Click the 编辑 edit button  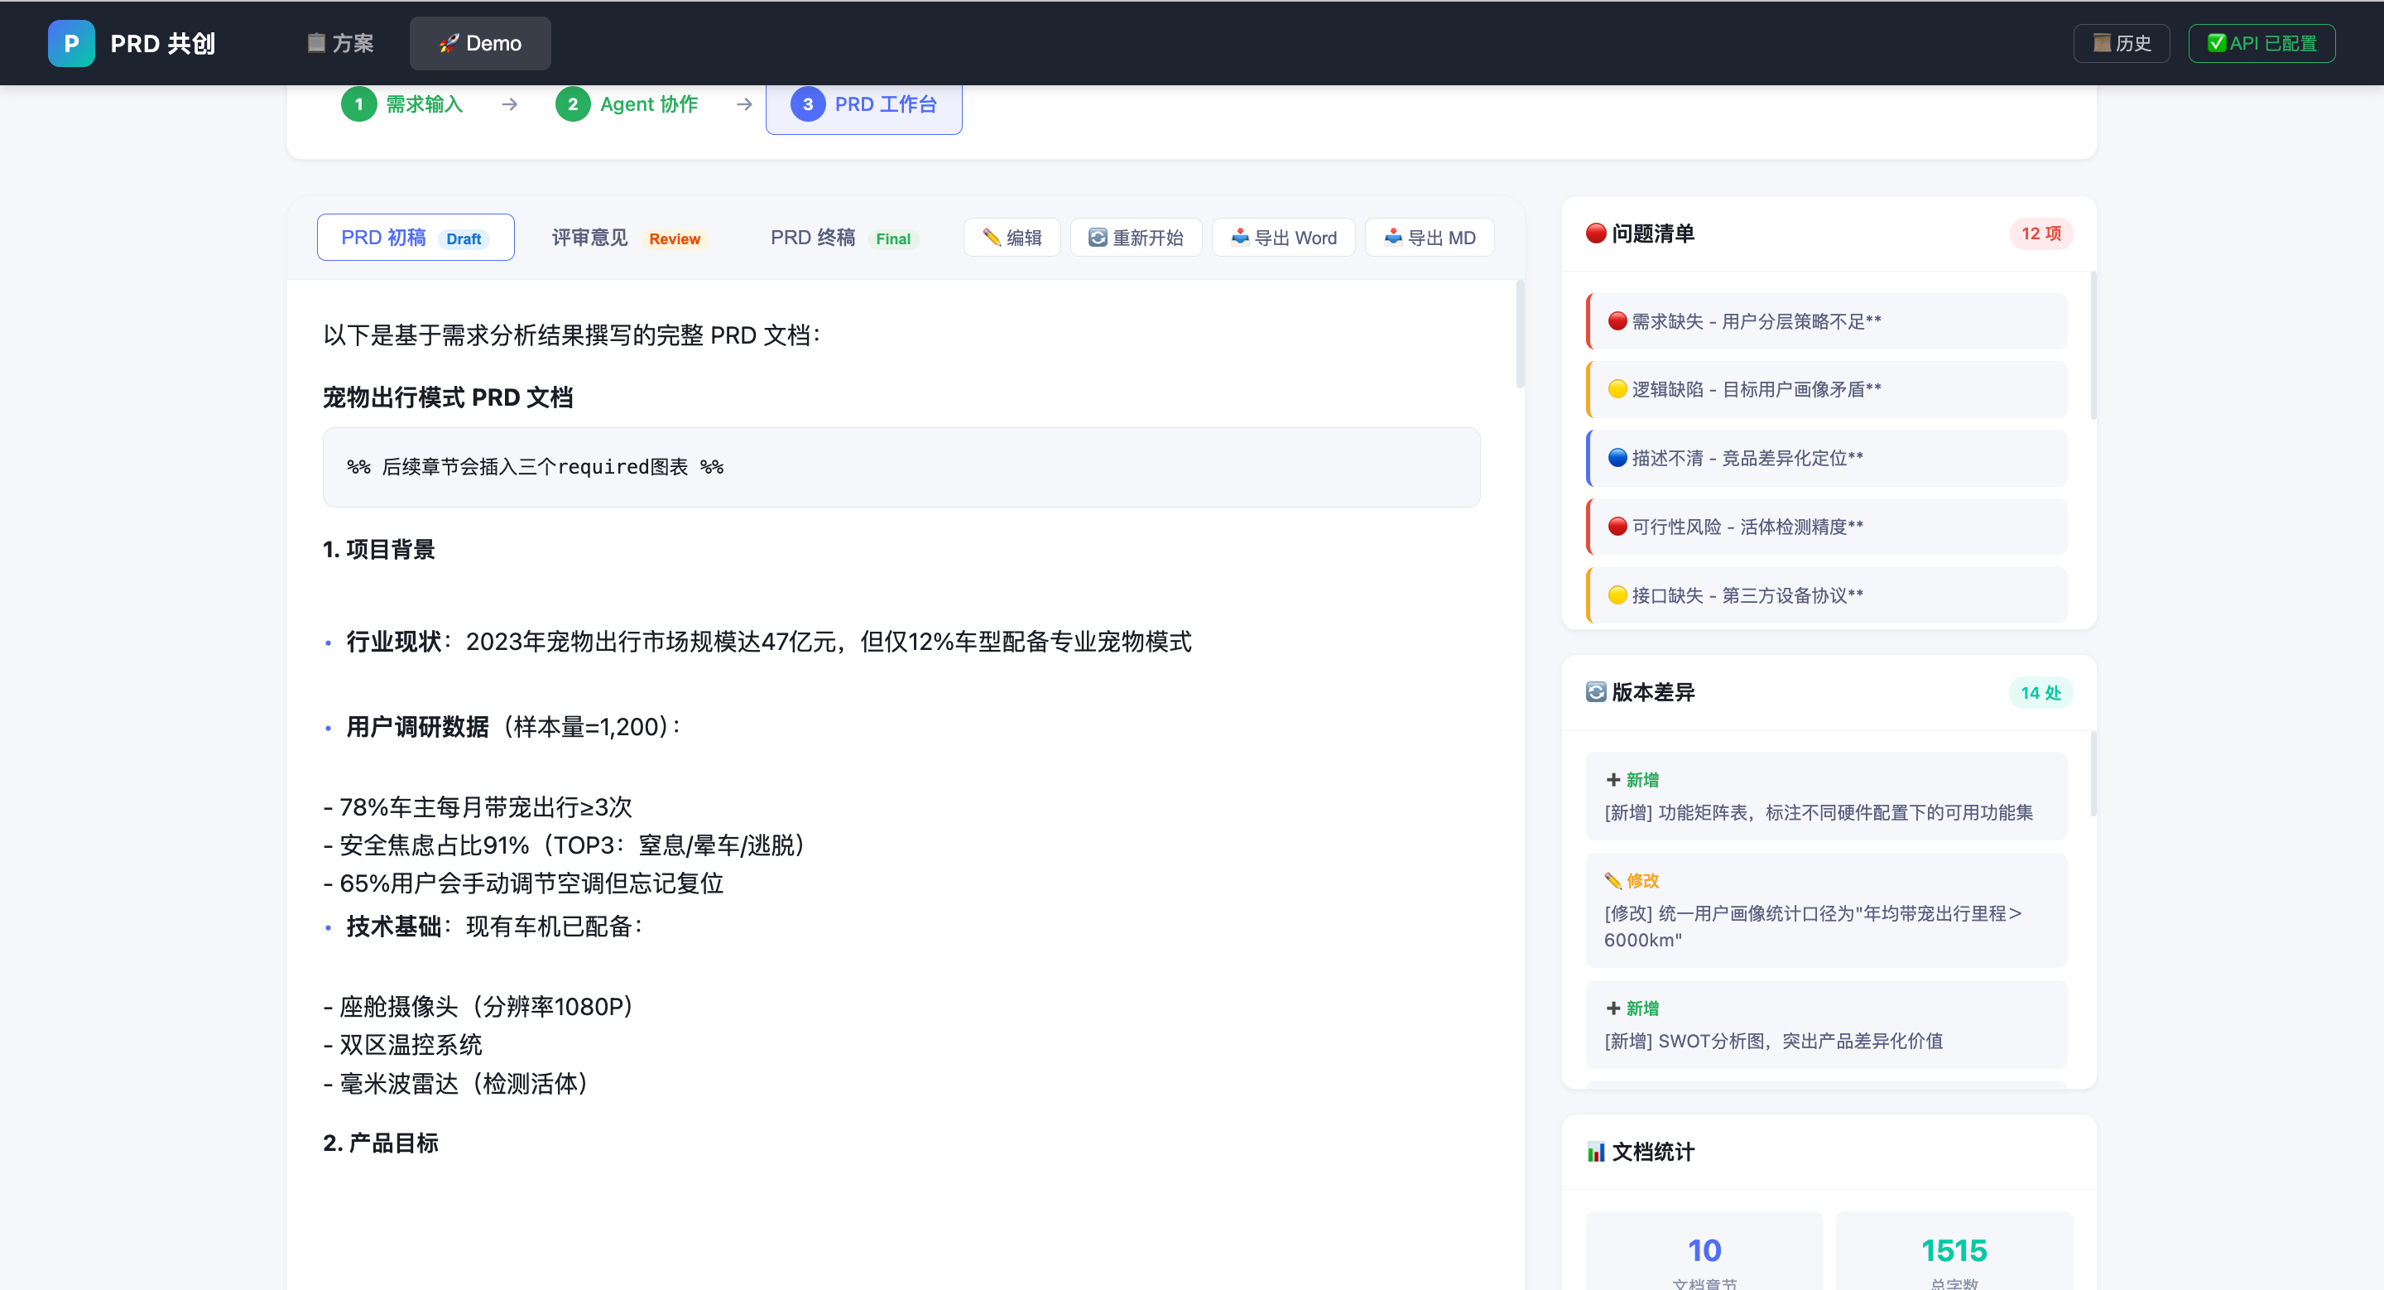point(1012,238)
